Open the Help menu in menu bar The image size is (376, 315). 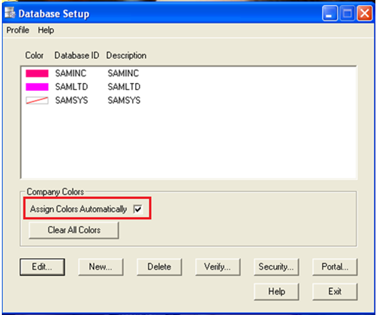point(46,30)
